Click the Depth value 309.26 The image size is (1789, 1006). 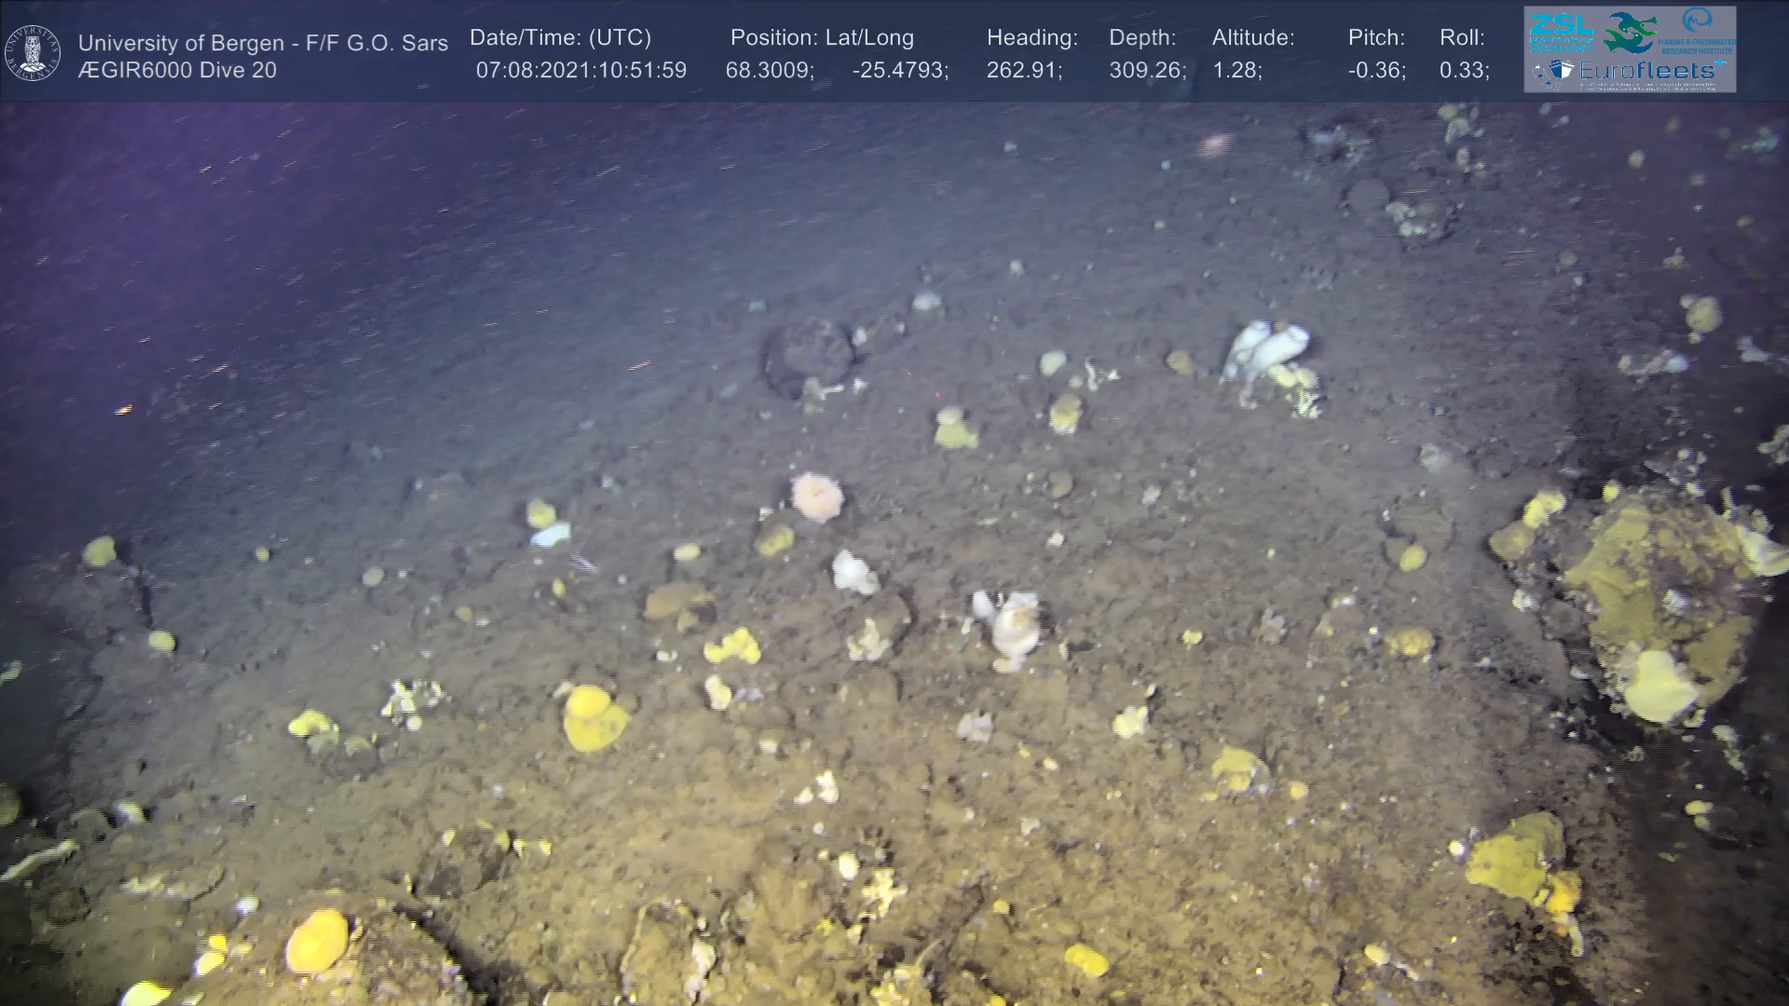[x=1146, y=70]
